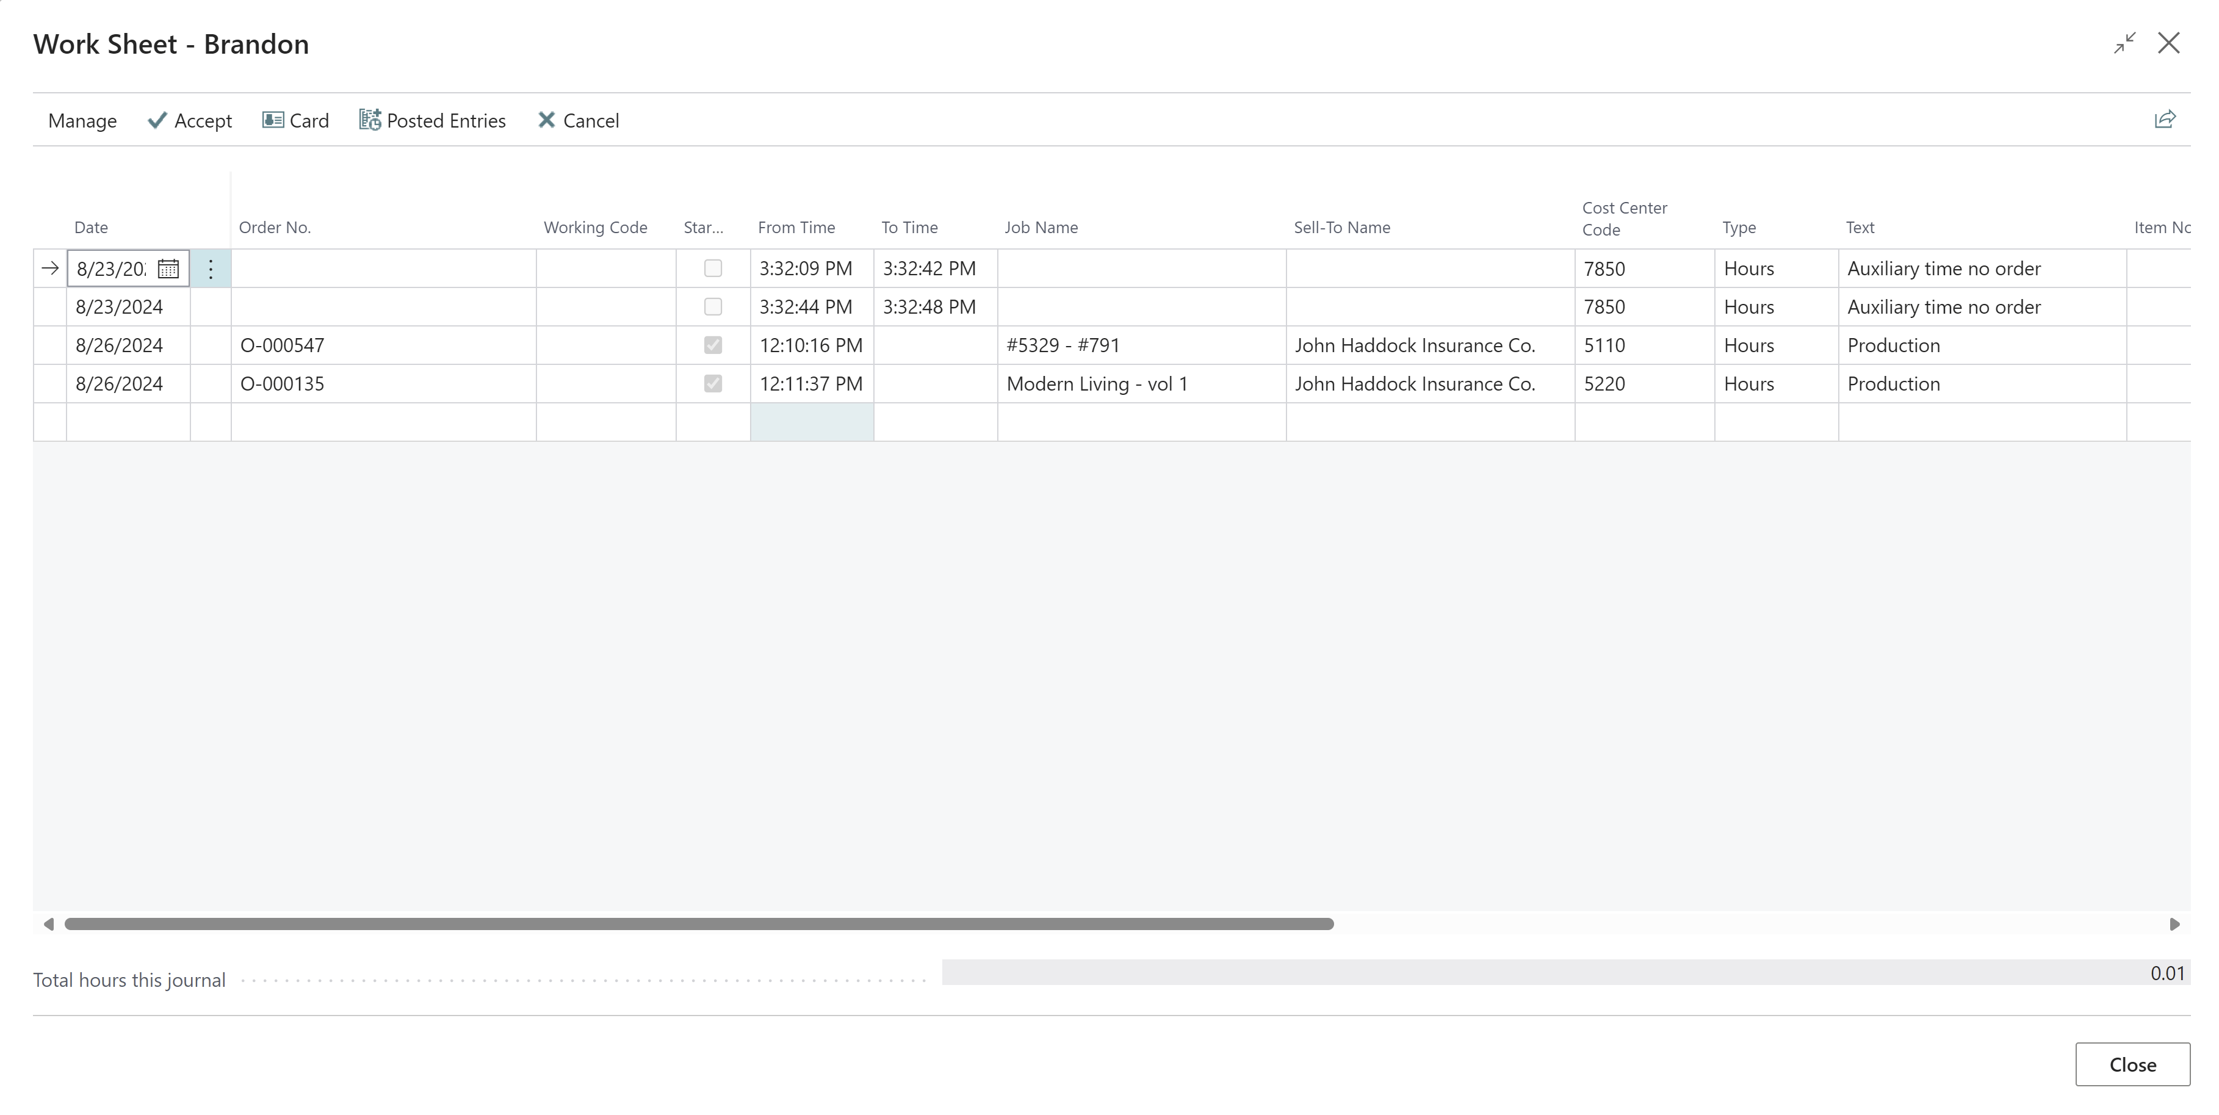Click Cancel in the action bar
2219x1115 pixels.
click(578, 121)
